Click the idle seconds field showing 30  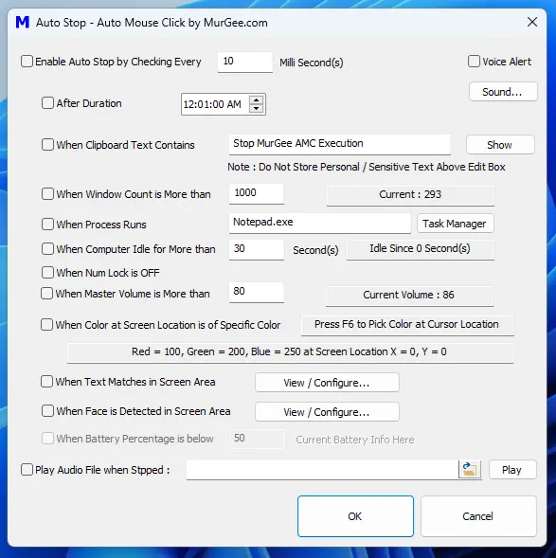point(257,249)
